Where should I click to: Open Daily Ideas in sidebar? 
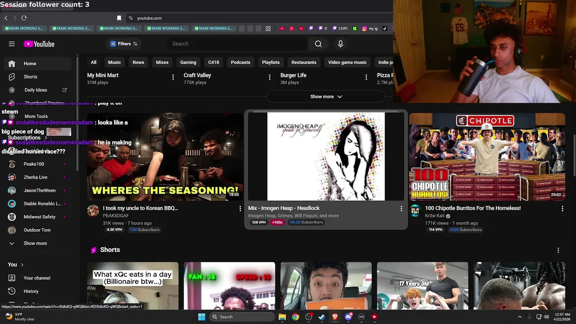point(38,90)
